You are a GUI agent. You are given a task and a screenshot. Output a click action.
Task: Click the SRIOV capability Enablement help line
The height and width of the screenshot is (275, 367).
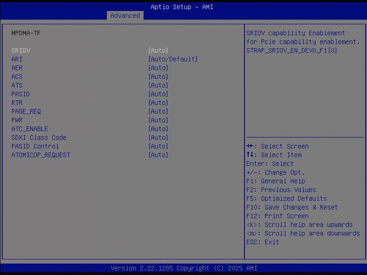[295, 33]
